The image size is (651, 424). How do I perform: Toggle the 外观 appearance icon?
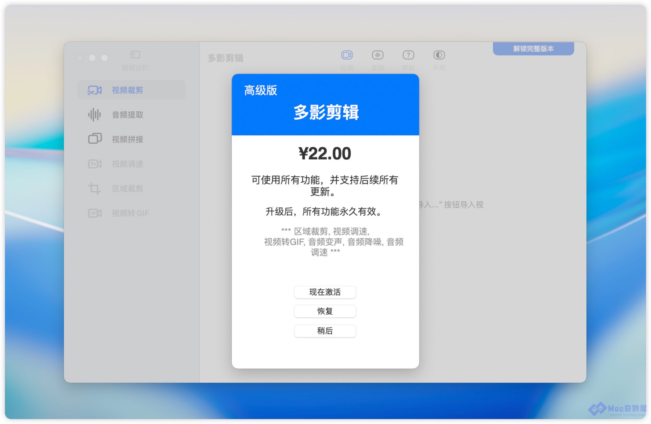[439, 55]
